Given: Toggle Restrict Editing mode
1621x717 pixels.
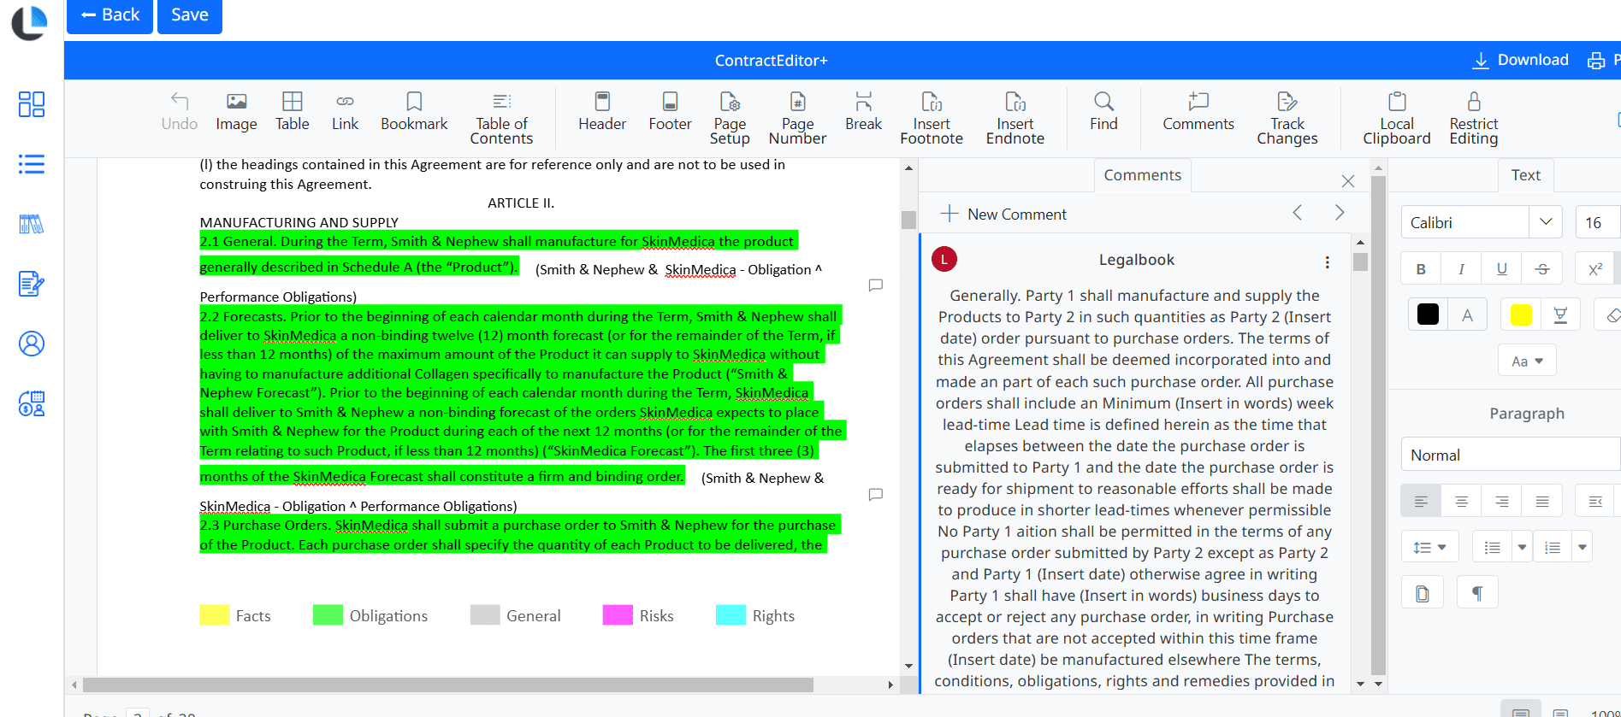Looking at the screenshot, I should point(1474,119).
